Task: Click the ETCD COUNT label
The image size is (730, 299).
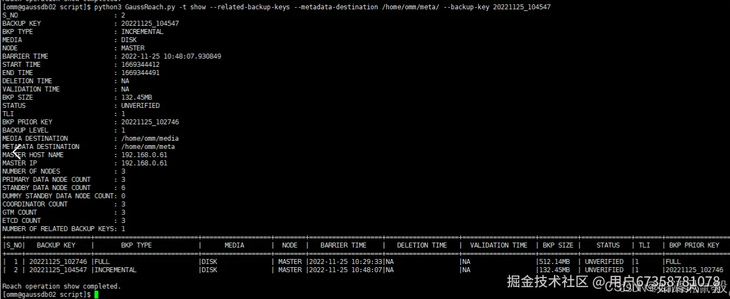Action: [21, 221]
